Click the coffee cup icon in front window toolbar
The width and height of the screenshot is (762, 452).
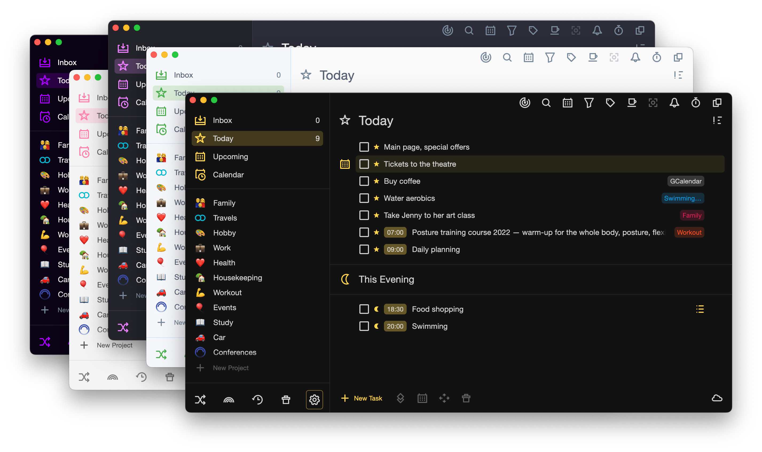[x=631, y=103]
